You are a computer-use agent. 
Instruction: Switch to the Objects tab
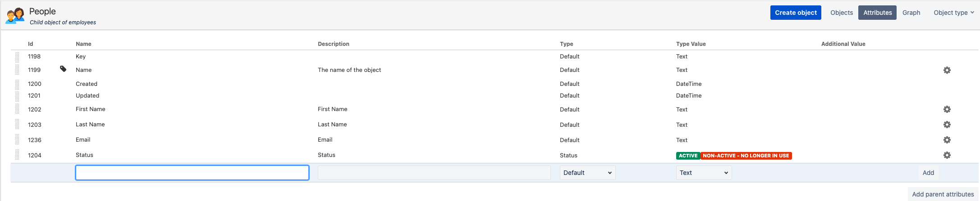coord(841,13)
